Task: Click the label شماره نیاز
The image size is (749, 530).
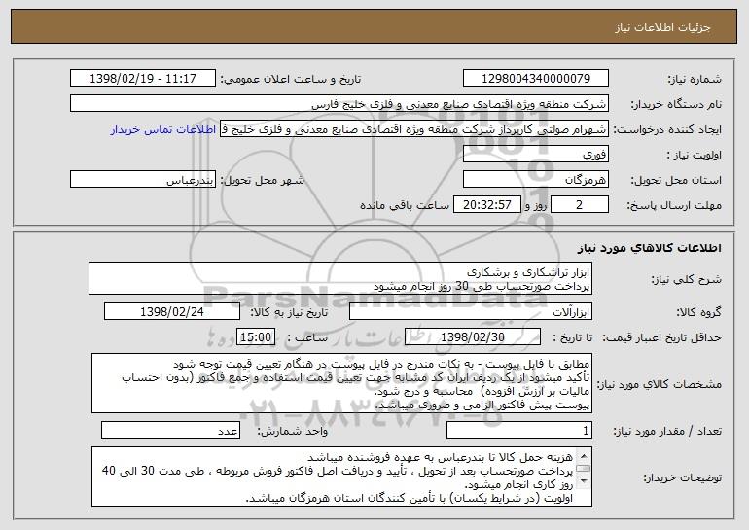Action: click(x=695, y=80)
